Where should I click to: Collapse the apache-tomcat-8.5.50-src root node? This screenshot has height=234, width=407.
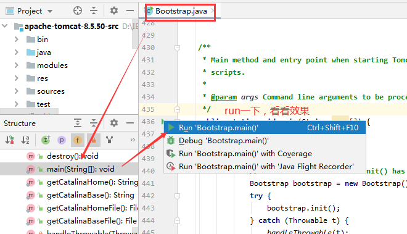[5, 26]
